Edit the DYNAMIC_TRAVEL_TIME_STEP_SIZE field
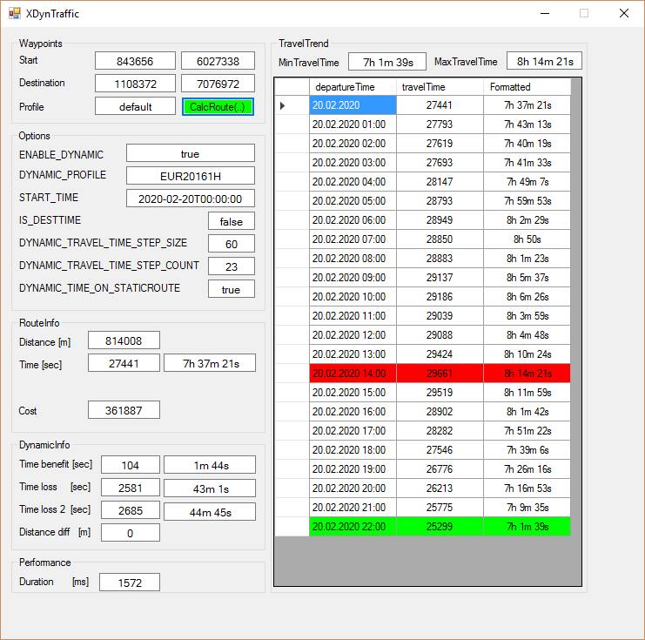 (231, 244)
